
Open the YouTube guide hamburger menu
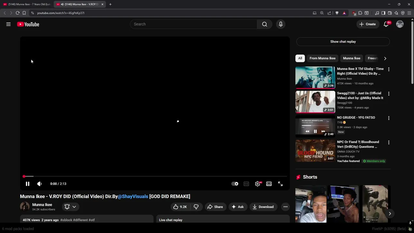click(8, 24)
